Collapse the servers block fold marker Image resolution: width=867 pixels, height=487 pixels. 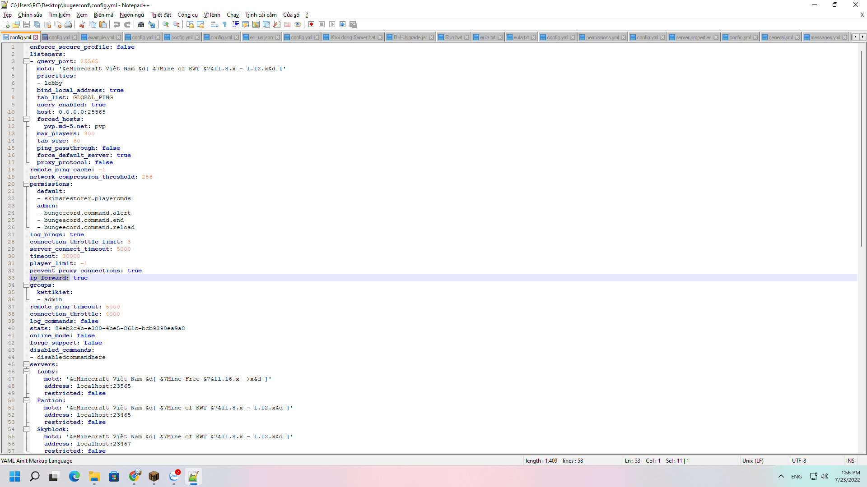click(26, 364)
